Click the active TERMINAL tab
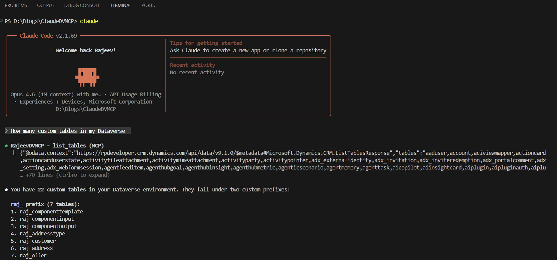 point(121,5)
